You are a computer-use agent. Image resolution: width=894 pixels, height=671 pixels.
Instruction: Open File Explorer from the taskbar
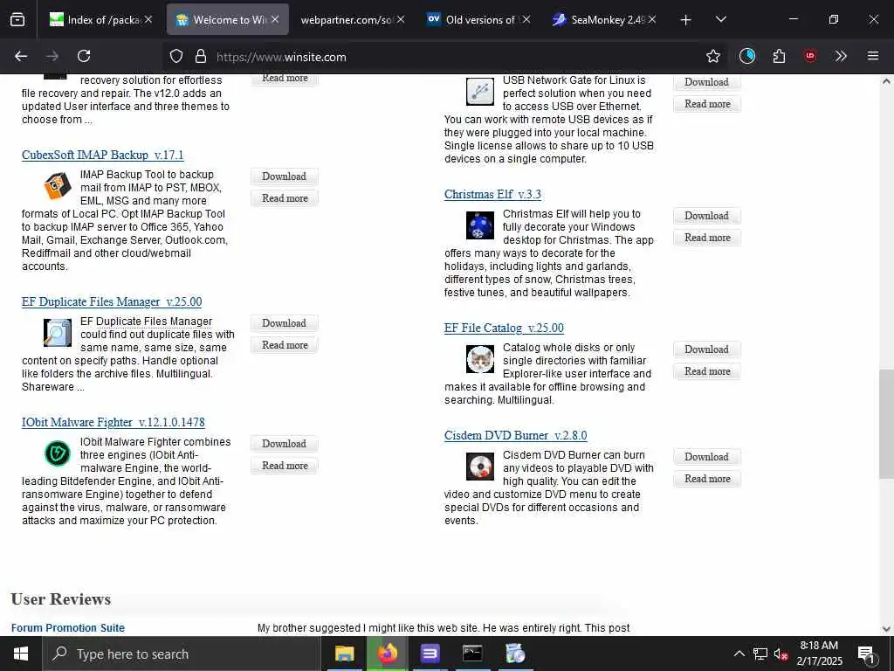click(344, 654)
